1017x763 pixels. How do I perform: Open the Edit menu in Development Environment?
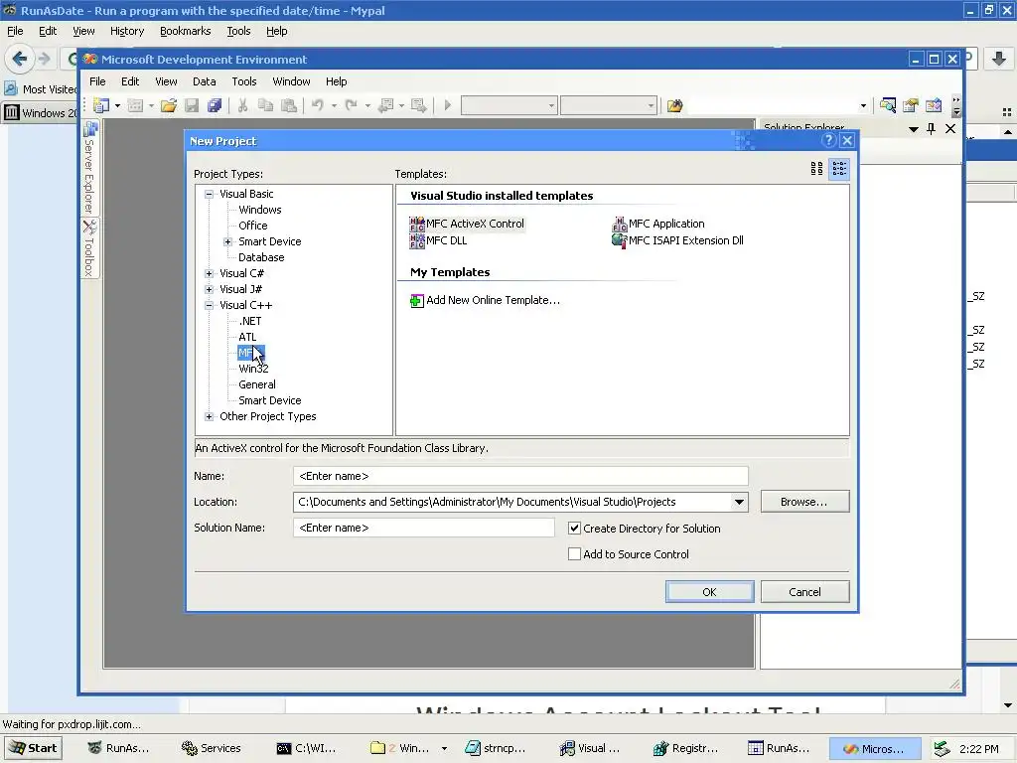(130, 81)
